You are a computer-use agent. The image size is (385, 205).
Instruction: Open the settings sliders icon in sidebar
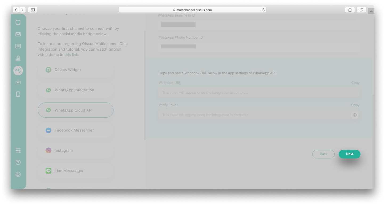(18, 151)
